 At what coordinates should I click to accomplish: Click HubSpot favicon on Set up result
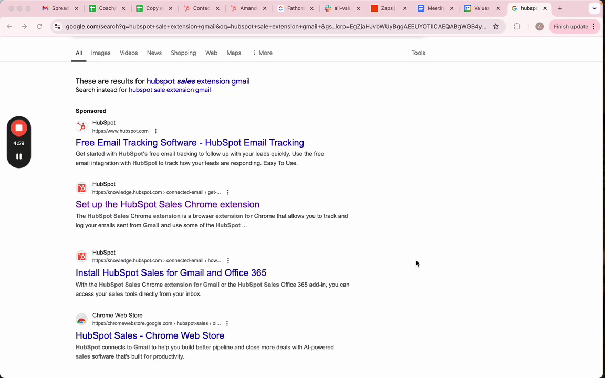click(x=81, y=188)
